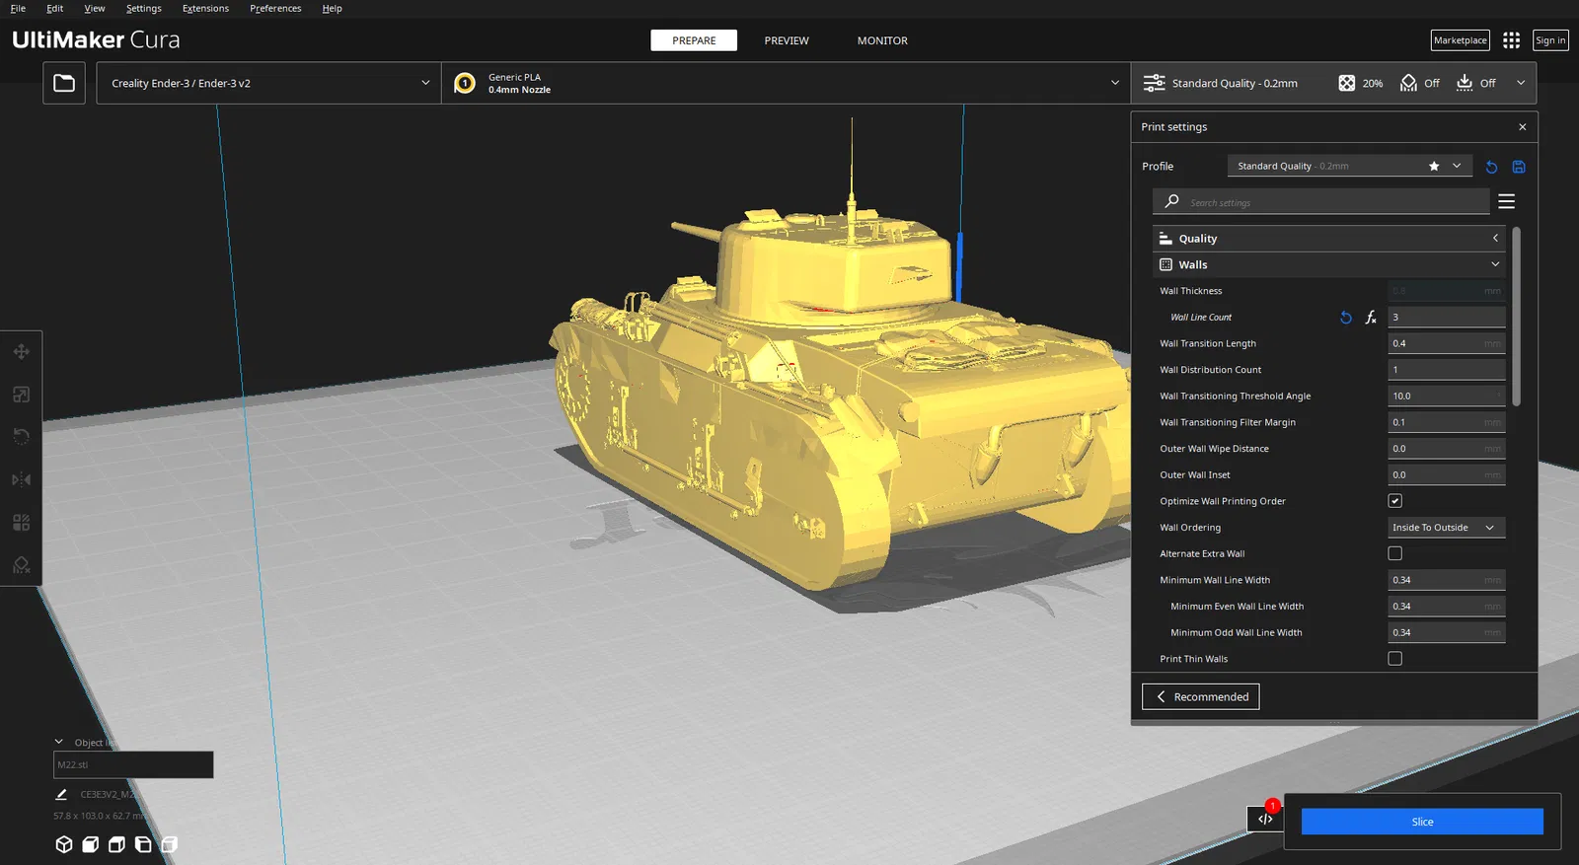Select the Move tool in left toolbar

coord(21,352)
